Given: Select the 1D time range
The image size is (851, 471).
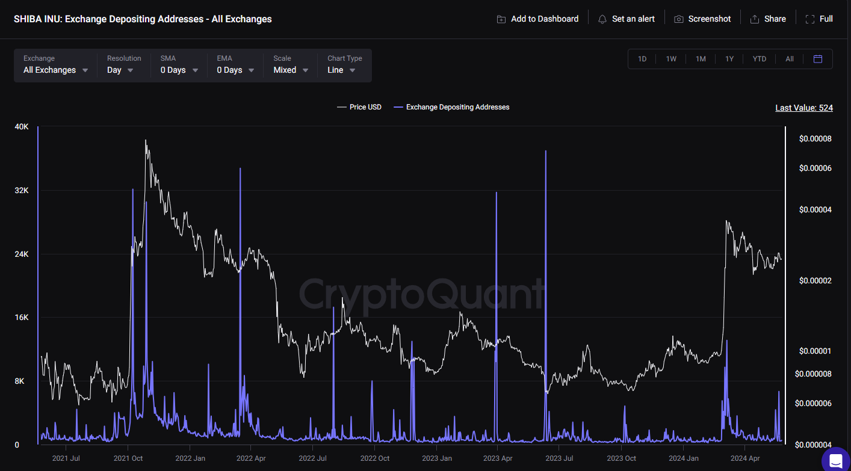Looking at the screenshot, I should [x=642, y=59].
